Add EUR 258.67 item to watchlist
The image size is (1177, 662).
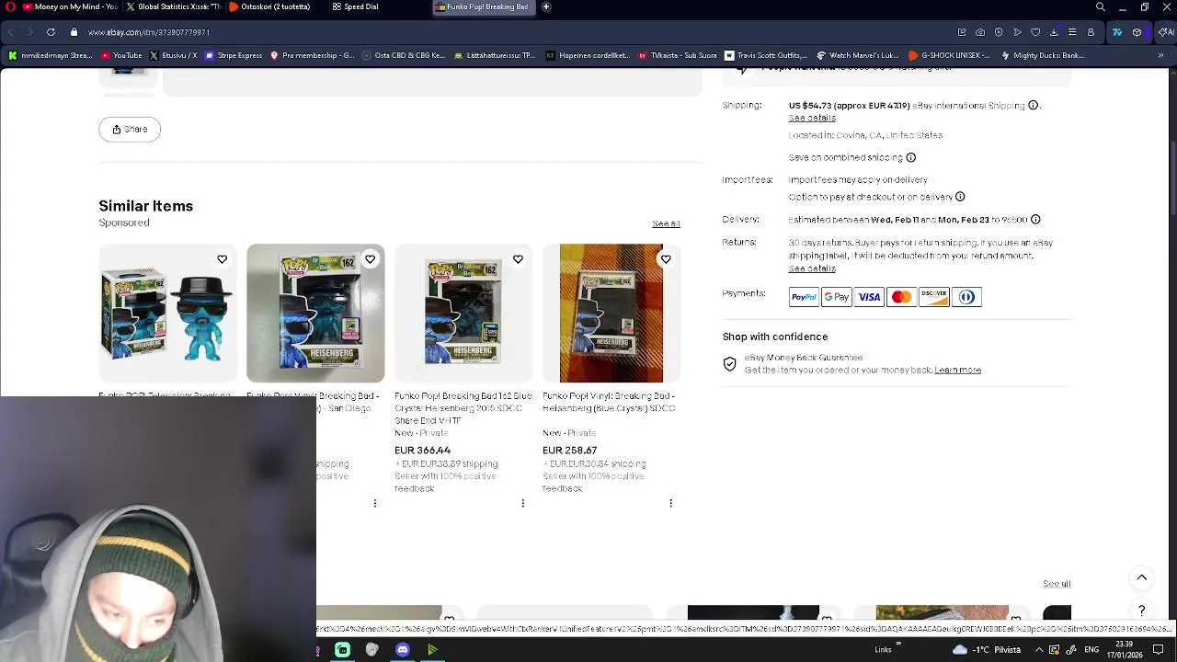666,259
